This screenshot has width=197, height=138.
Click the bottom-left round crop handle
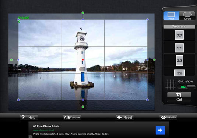click(x=18, y=100)
